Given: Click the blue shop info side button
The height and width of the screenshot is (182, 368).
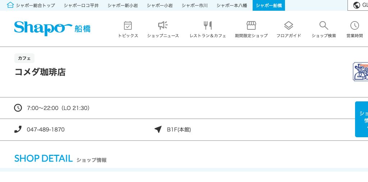Looking at the screenshot, I should pyautogui.click(x=362, y=119).
